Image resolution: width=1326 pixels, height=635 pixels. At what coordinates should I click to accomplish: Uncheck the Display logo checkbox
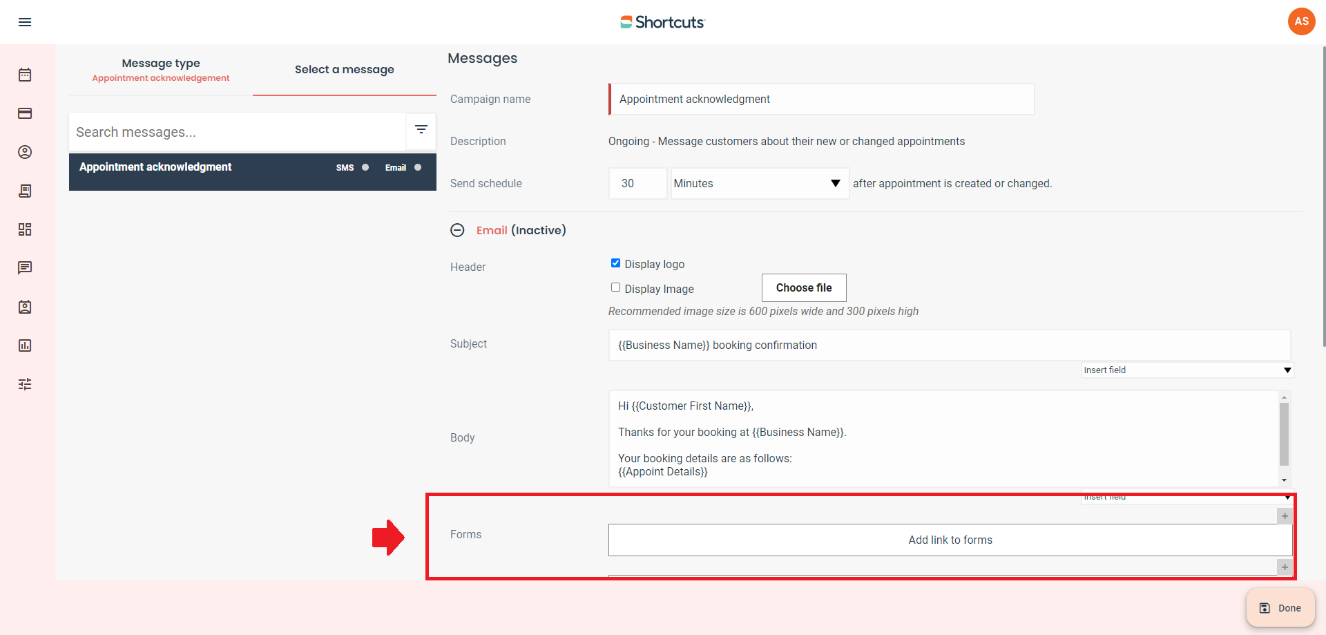coord(615,263)
